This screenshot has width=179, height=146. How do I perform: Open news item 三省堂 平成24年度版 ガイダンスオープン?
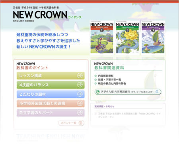[x=129, y=115]
